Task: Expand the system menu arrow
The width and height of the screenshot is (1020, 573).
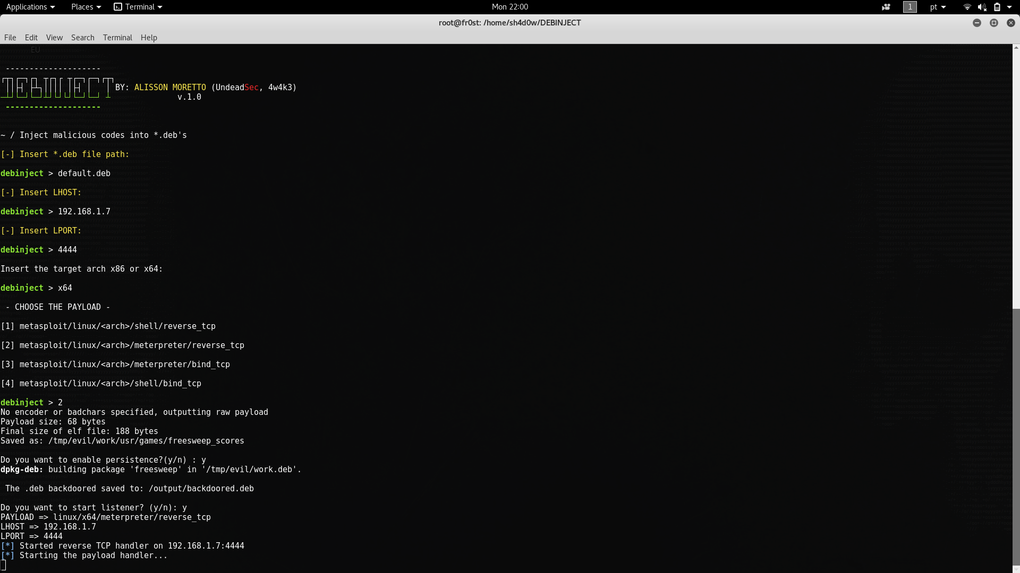Action: 1009,7
